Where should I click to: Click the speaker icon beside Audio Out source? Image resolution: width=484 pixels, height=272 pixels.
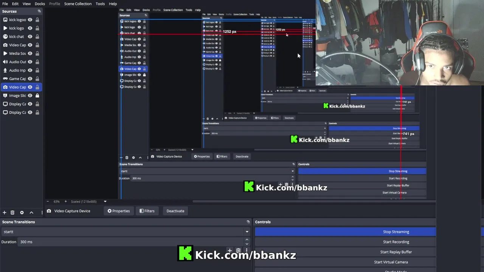(x=5, y=62)
